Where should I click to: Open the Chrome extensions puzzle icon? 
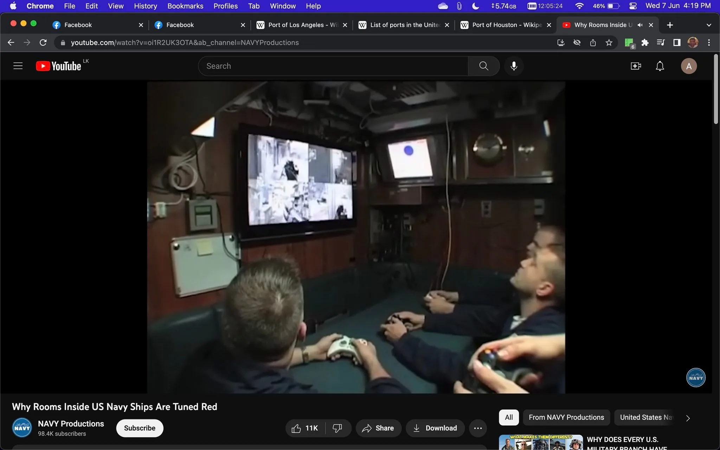[645, 42]
